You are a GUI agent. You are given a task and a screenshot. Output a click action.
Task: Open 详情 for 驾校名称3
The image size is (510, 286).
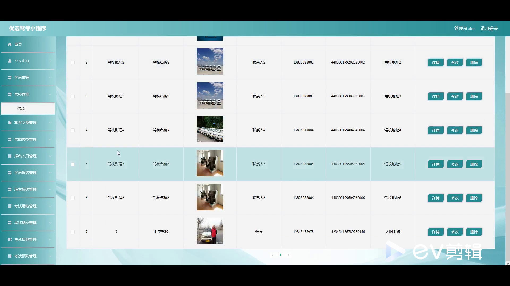pyautogui.click(x=436, y=96)
